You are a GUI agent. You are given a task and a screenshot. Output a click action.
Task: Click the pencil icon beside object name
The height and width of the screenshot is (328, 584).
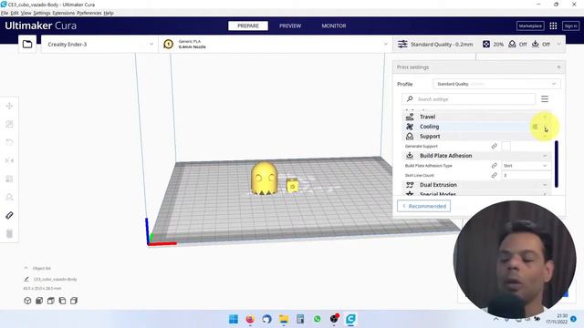(x=26, y=279)
